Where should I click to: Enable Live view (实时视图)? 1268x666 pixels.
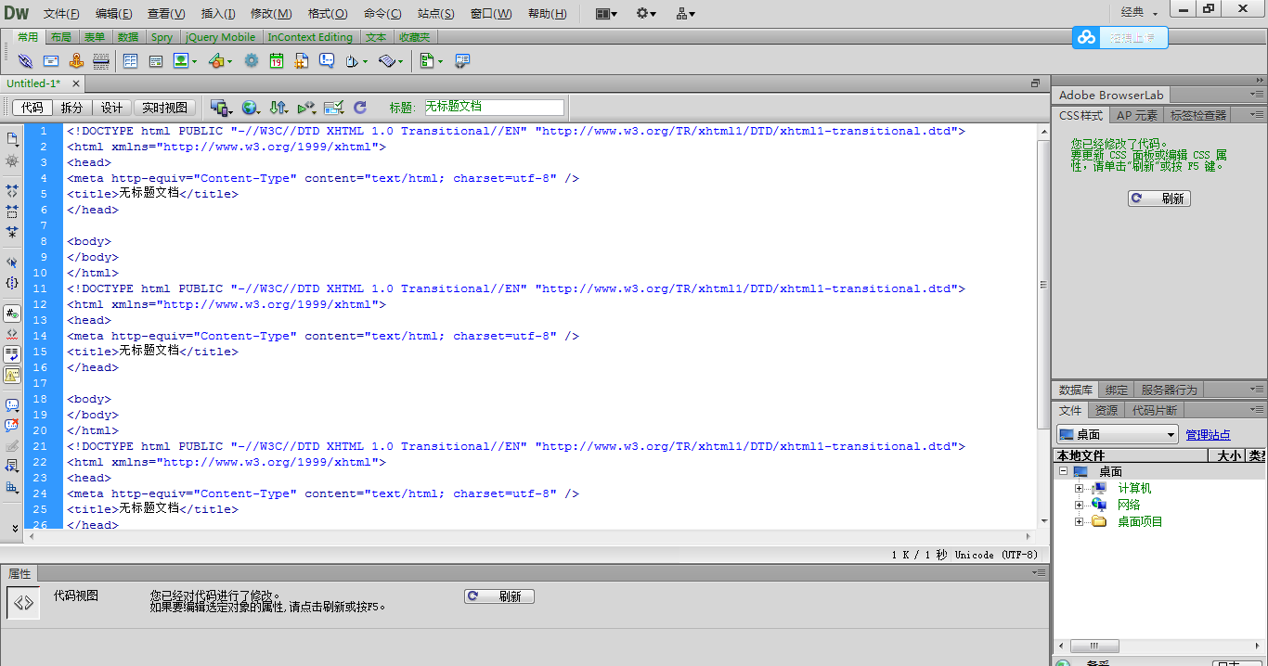[x=164, y=108]
